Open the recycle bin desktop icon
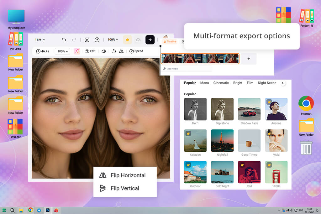 pyautogui.click(x=306, y=147)
